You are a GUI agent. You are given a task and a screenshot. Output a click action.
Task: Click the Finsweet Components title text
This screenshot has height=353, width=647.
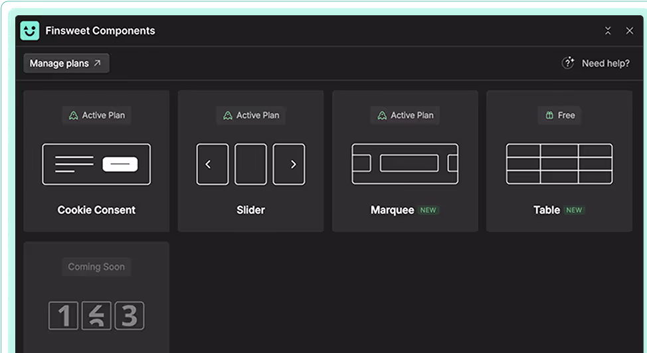(100, 31)
